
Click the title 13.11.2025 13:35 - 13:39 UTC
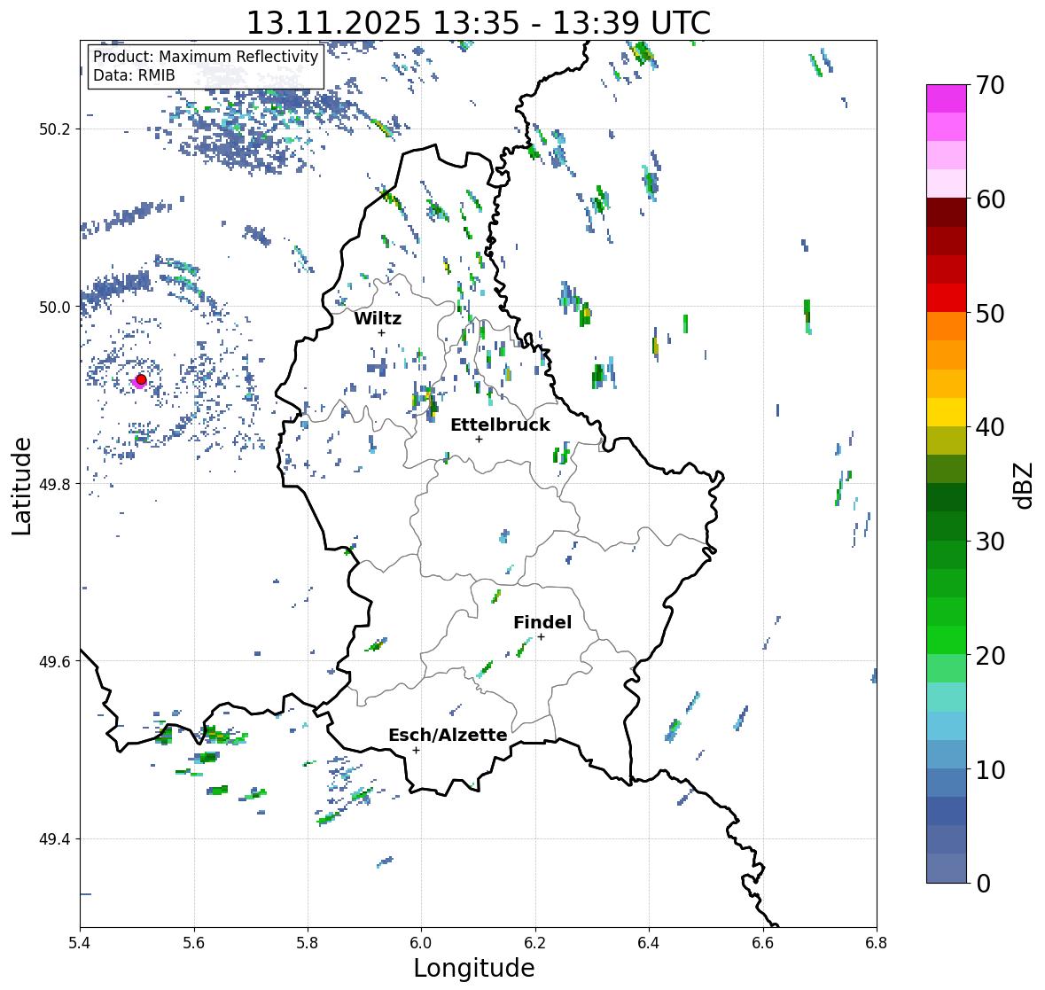[479, 23]
